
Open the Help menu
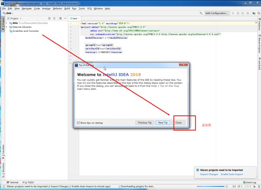(107, 8)
